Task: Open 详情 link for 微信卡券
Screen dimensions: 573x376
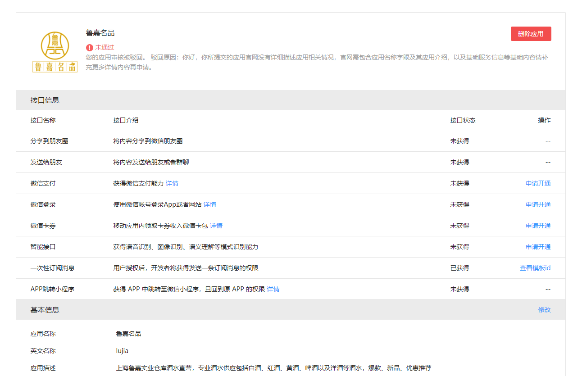Action: [216, 226]
